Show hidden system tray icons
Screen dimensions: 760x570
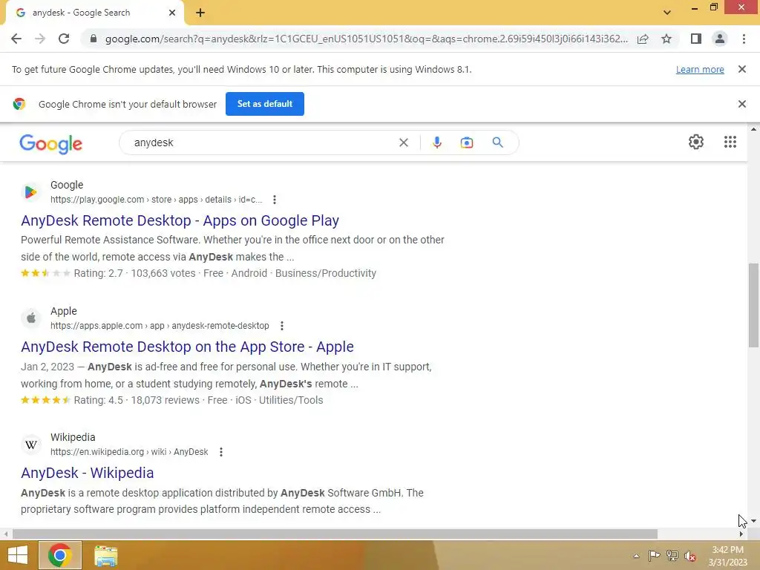click(x=636, y=556)
